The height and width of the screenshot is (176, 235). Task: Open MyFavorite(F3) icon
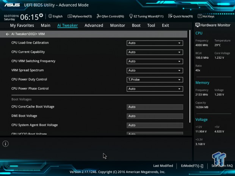69,16
